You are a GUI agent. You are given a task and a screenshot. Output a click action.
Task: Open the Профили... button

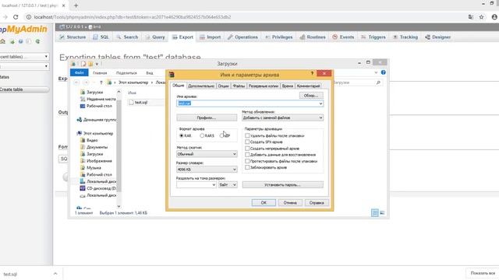207,117
